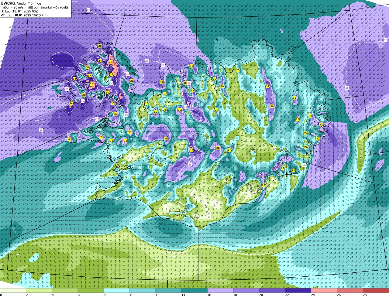Select the 20–22 m/s purple legend swatch
The image size is (389, 297).
272,291
